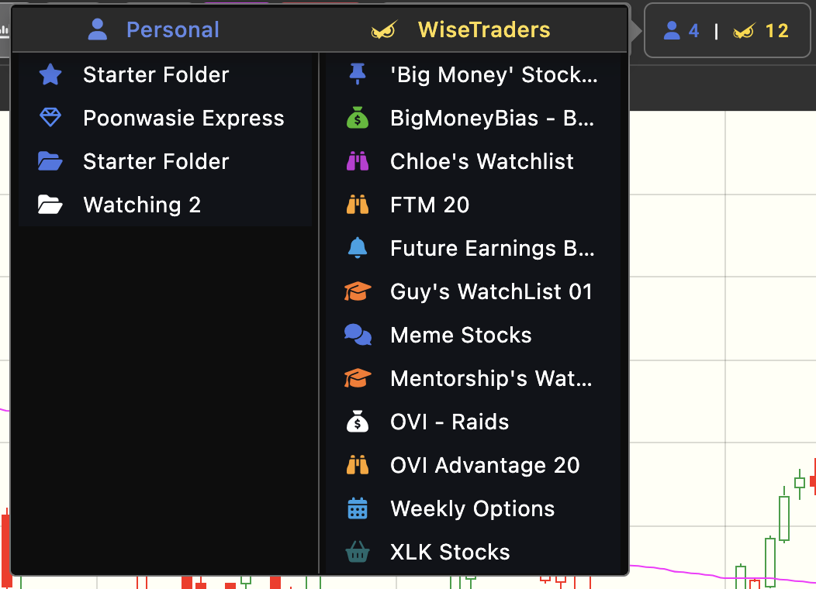Click the graduation cap icon for Guy's WatchList 01

click(357, 292)
